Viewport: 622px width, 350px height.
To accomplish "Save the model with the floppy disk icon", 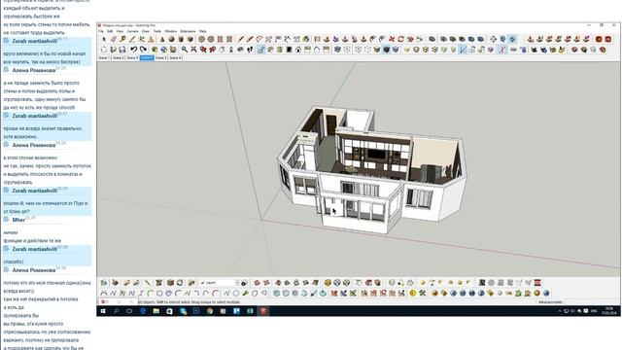I will coord(122,50).
